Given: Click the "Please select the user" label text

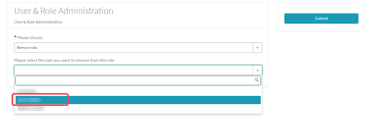Looking at the screenshot, I should (64, 60).
